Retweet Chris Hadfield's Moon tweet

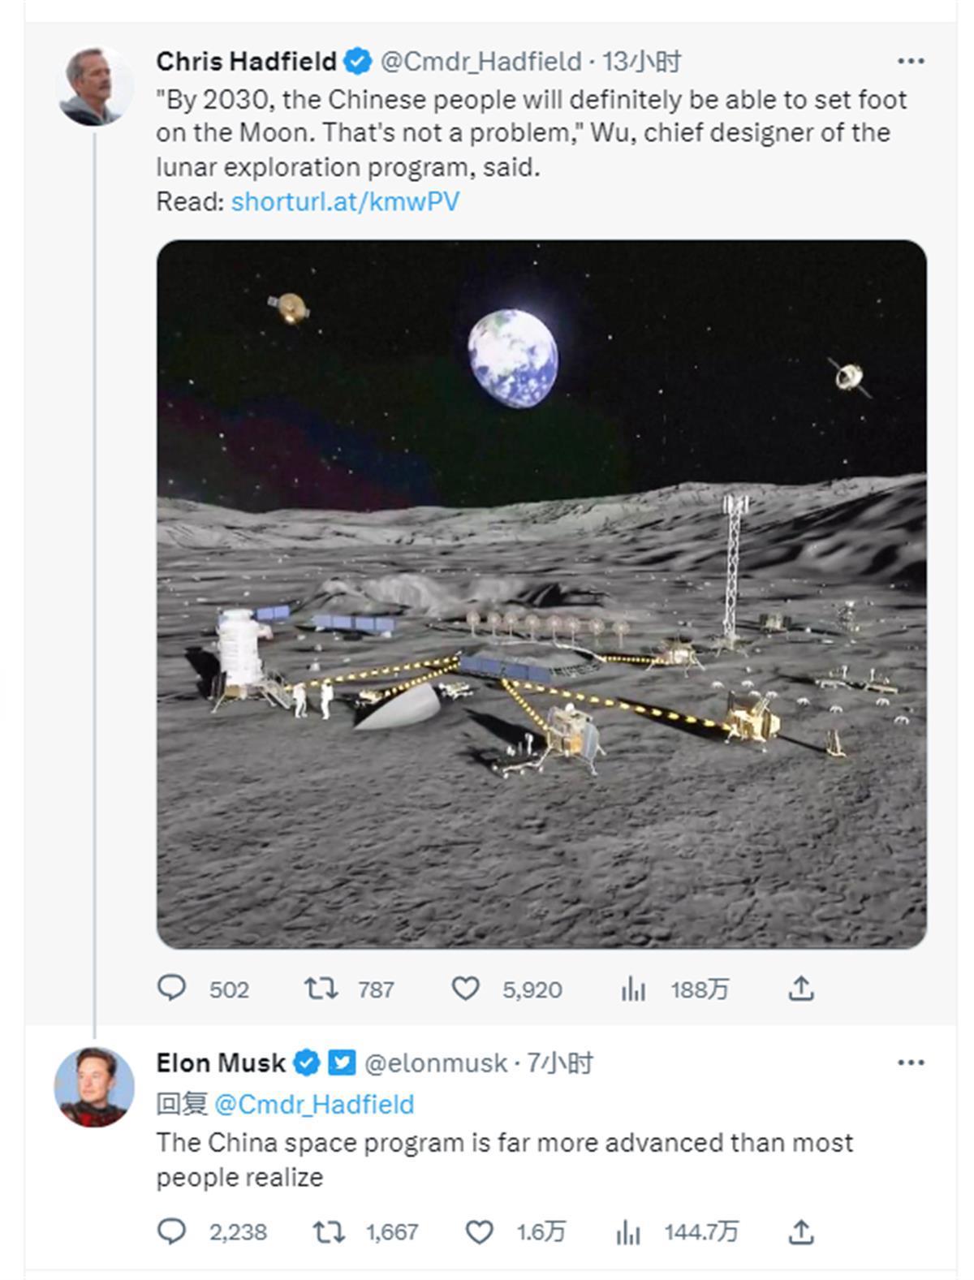pos(321,988)
